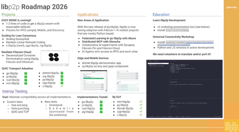239x132 pixels.
Task: Click the 'Learn libp2p Development' heading
Action: click(x=169, y=20)
